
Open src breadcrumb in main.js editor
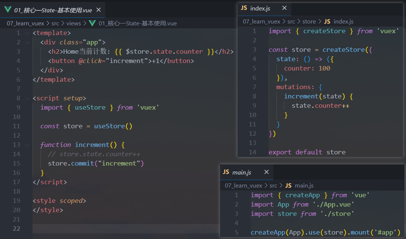pyautogui.click(x=273, y=186)
